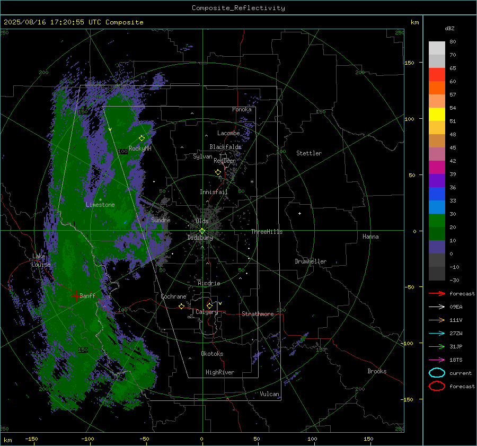This screenshot has height=446, width=477.
Task: Click the magenta 39 dBZ color swatch
Action: [x=437, y=167]
